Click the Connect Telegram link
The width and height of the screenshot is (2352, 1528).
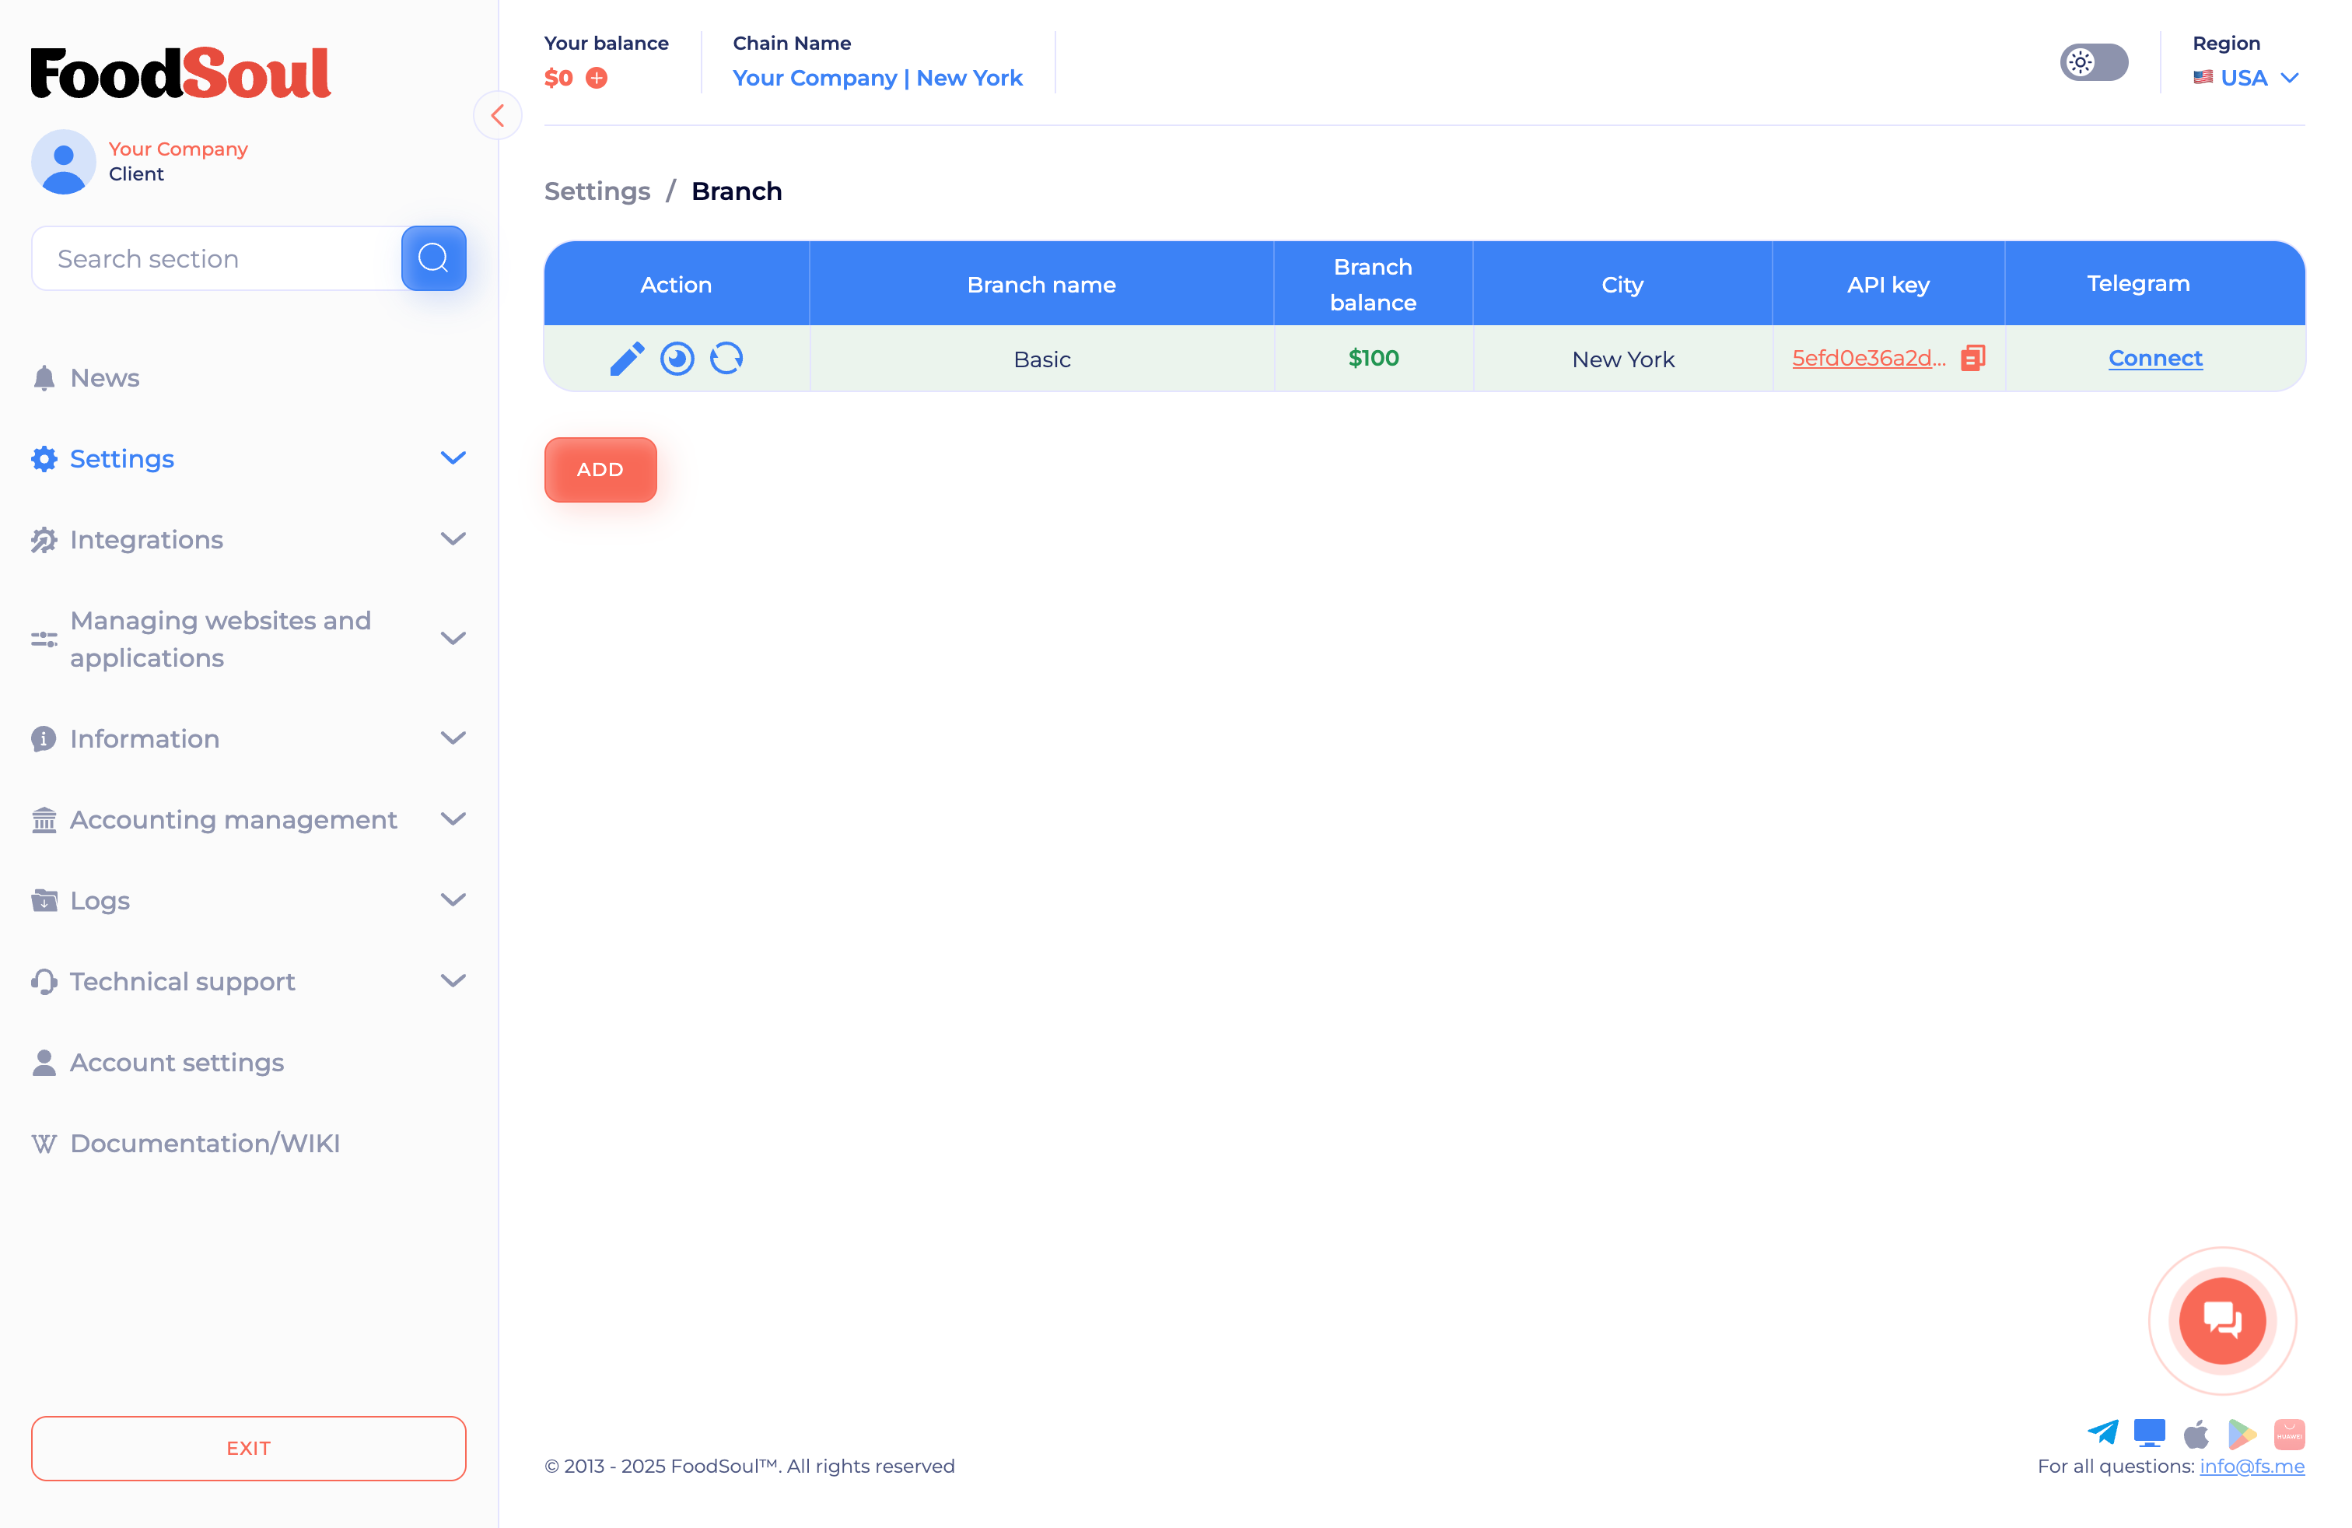coord(2154,358)
